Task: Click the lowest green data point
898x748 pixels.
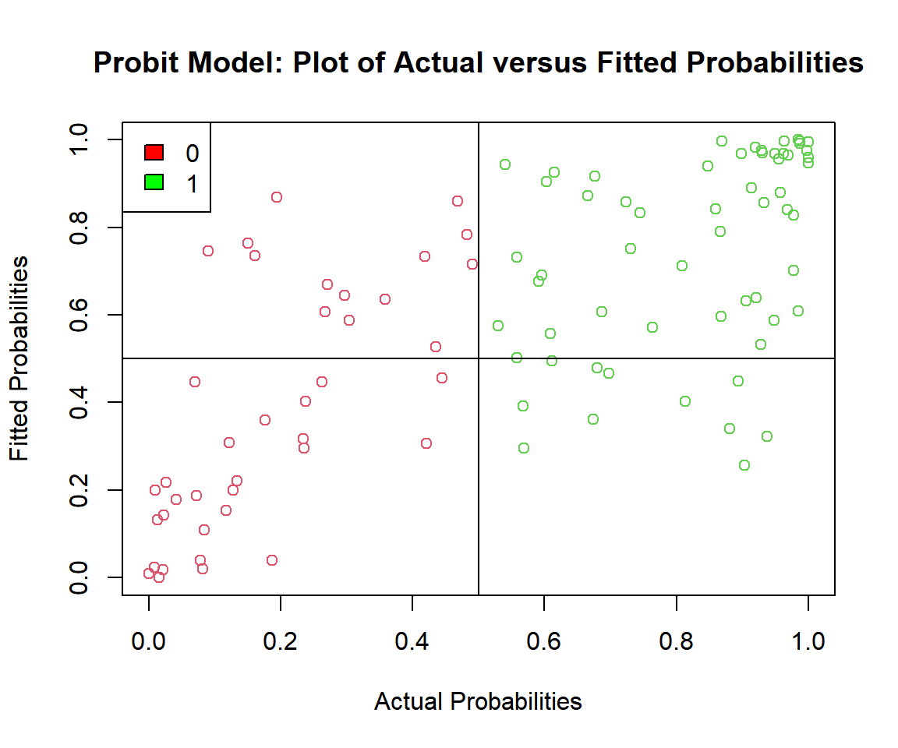Action: [744, 465]
